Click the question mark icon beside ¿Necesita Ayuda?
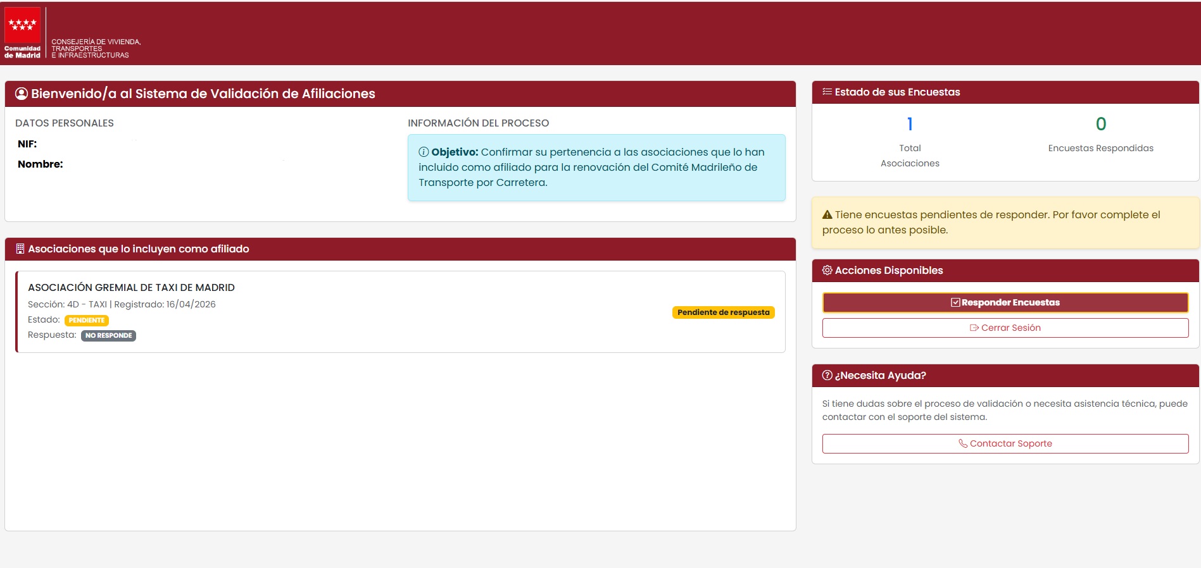Screen dimensions: 1201x568 (827, 376)
